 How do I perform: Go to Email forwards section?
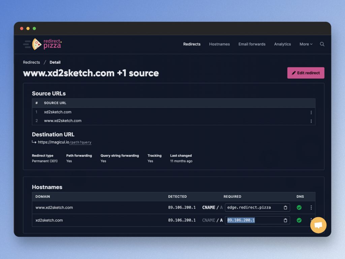252,44
